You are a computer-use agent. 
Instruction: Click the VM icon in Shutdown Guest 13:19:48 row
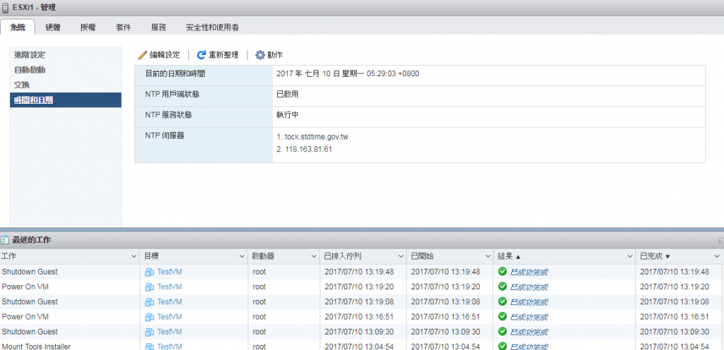point(149,272)
